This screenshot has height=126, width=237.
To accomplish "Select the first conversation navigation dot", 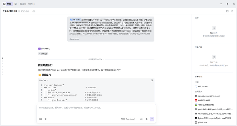I will tap(2, 58).
